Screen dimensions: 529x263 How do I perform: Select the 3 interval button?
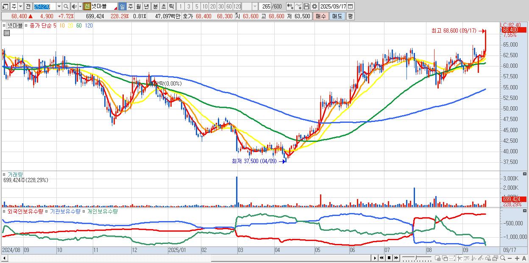(189, 6)
